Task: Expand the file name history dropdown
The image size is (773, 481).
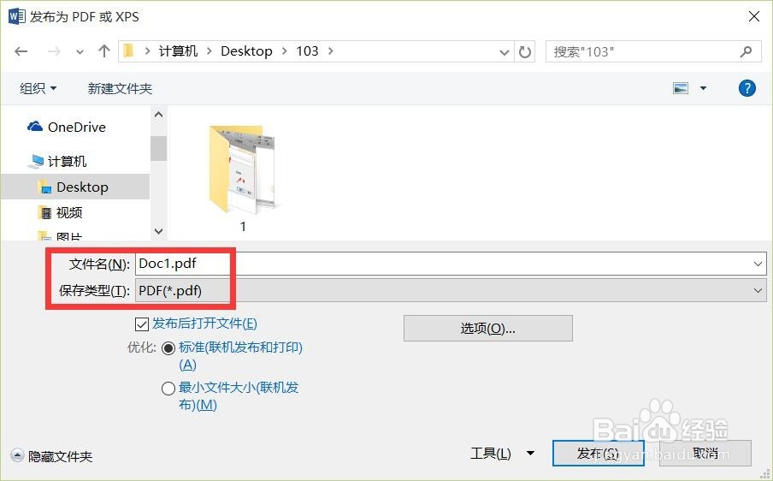Action: 758,264
